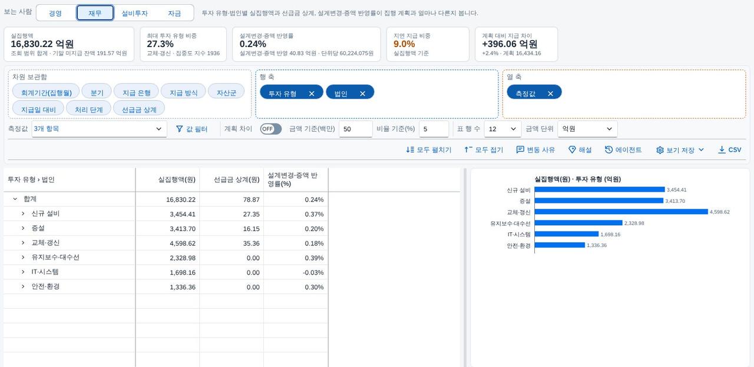This screenshot has height=367, width=754.
Task: Click the 증설 chart bar
Action: (x=599, y=201)
